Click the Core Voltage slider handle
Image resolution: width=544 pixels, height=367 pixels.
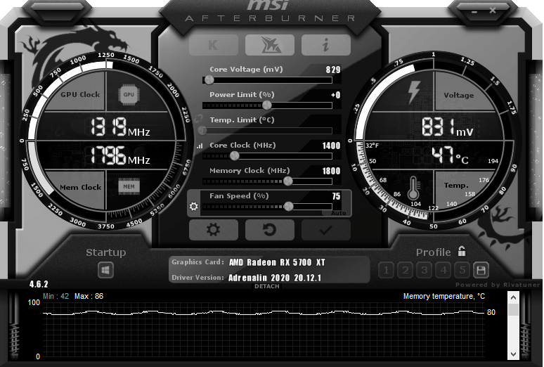(x=209, y=80)
